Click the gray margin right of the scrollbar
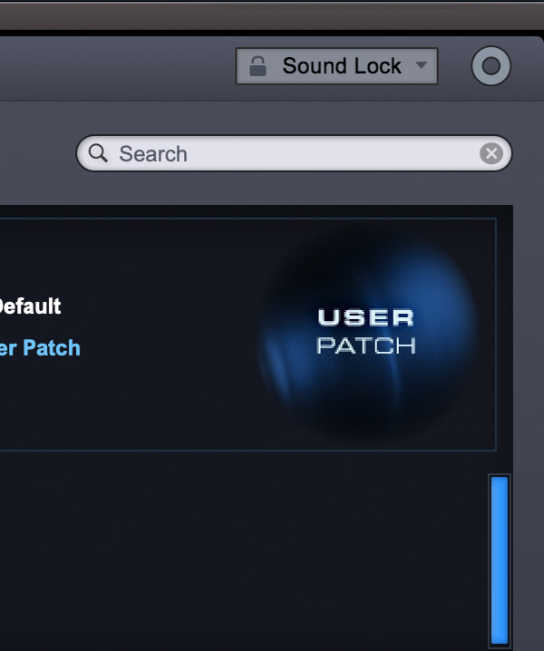The height and width of the screenshot is (651, 544). (529, 415)
